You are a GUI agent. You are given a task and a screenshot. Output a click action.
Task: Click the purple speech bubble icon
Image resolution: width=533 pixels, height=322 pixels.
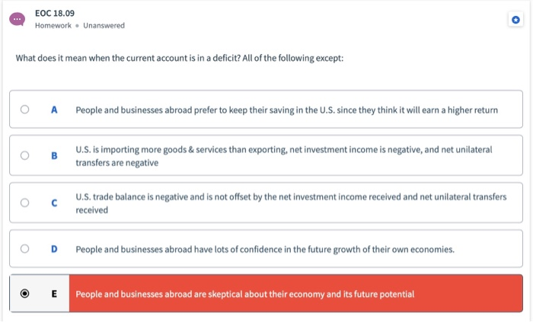pyautogui.click(x=17, y=19)
